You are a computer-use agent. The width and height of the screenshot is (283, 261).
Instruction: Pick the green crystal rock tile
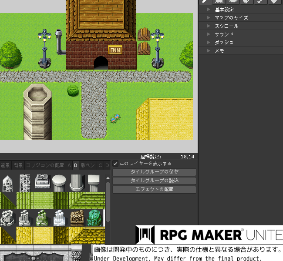click(94, 218)
